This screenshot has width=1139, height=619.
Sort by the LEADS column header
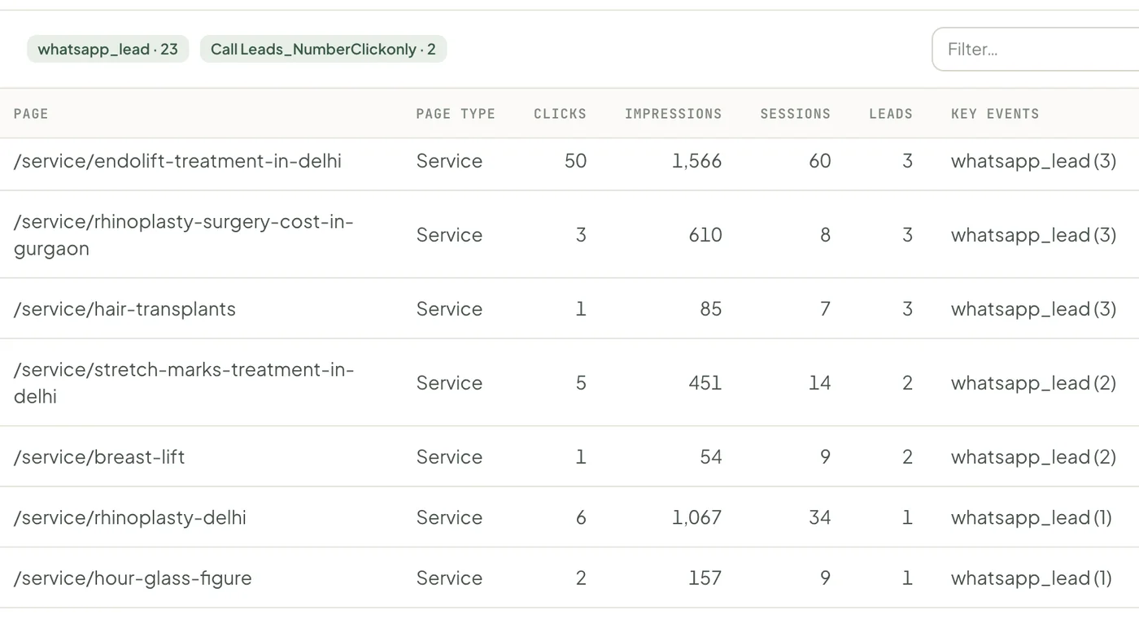891,114
